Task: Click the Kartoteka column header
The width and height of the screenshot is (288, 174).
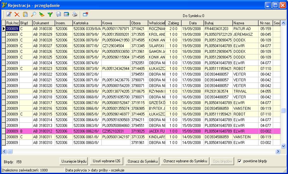Action: point(87,23)
